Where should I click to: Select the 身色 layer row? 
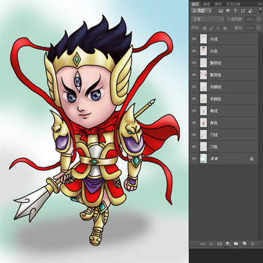(224, 123)
